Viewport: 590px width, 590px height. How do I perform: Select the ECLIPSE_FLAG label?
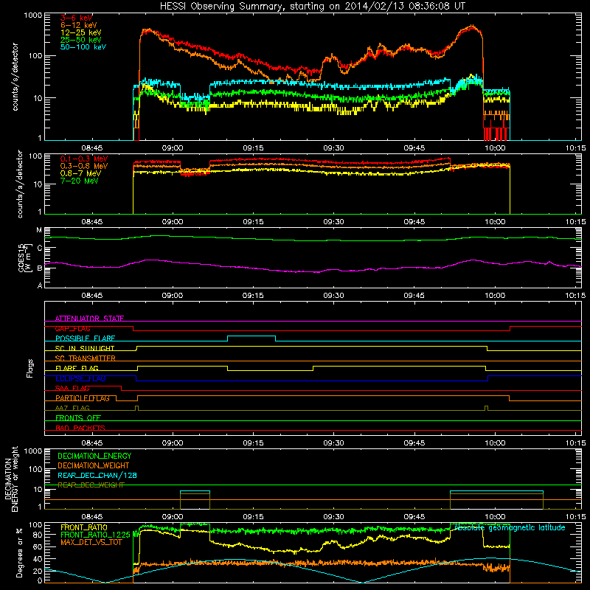[x=80, y=378]
